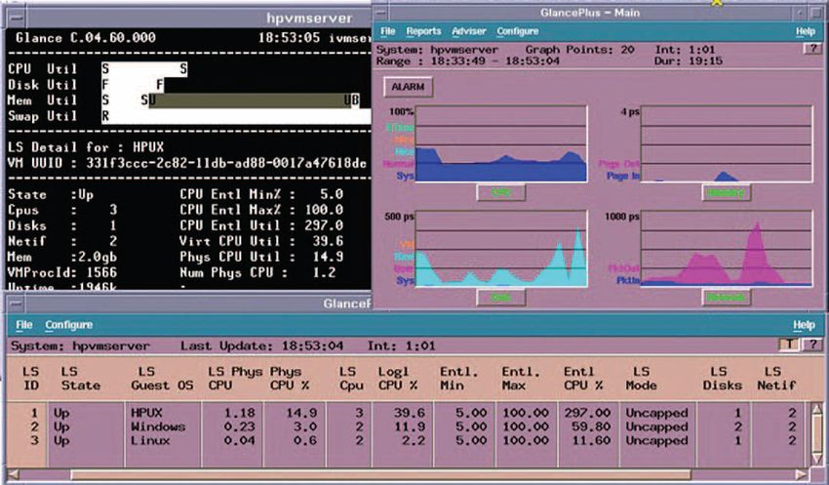Click the green Network graph button

726,298
